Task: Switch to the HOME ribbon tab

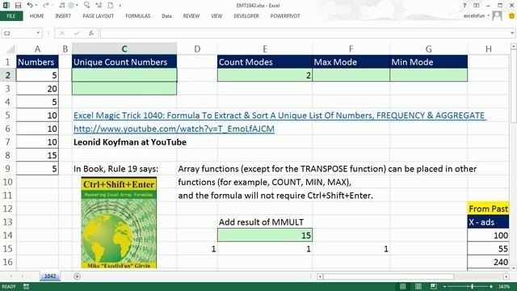Action: point(36,16)
